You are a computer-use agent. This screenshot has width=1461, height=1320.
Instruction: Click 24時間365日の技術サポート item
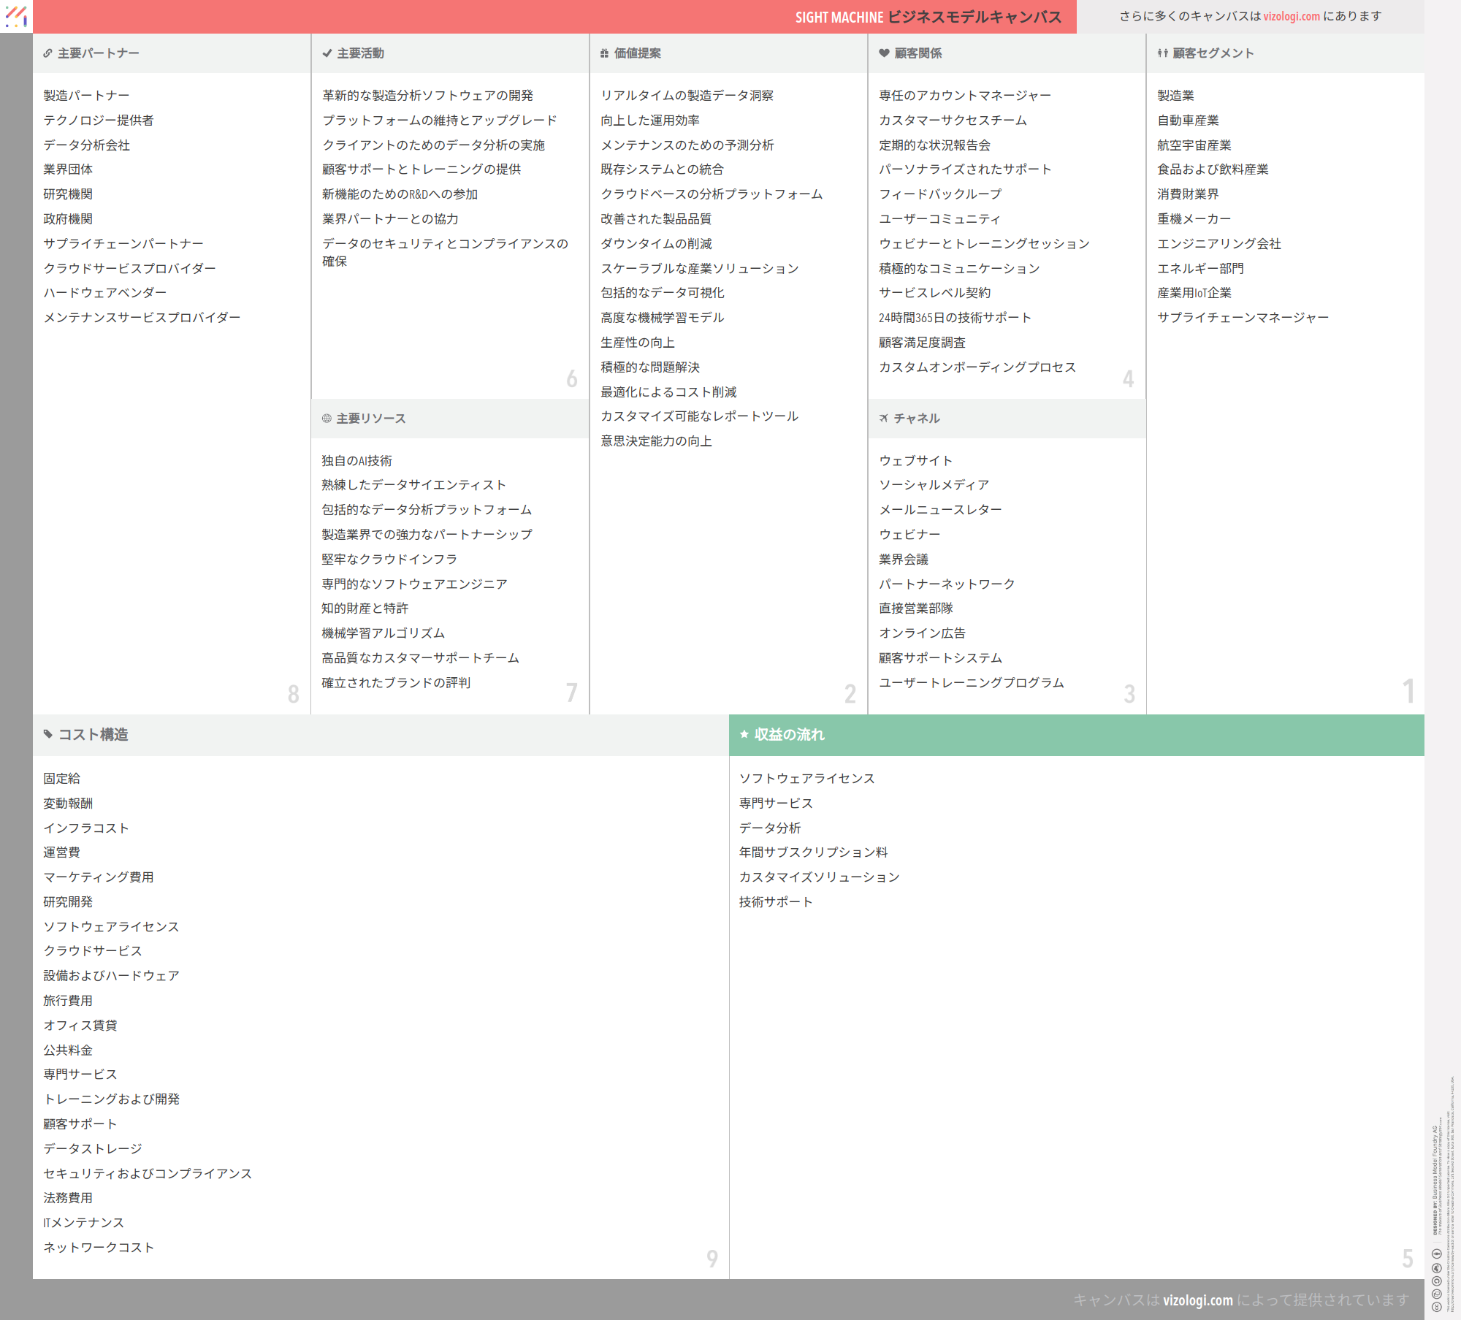click(x=955, y=318)
